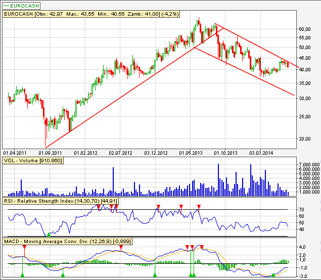Click the green buy arrow in RSI panel
The height and width of the screenshot is (280, 321).
(49, 234)
